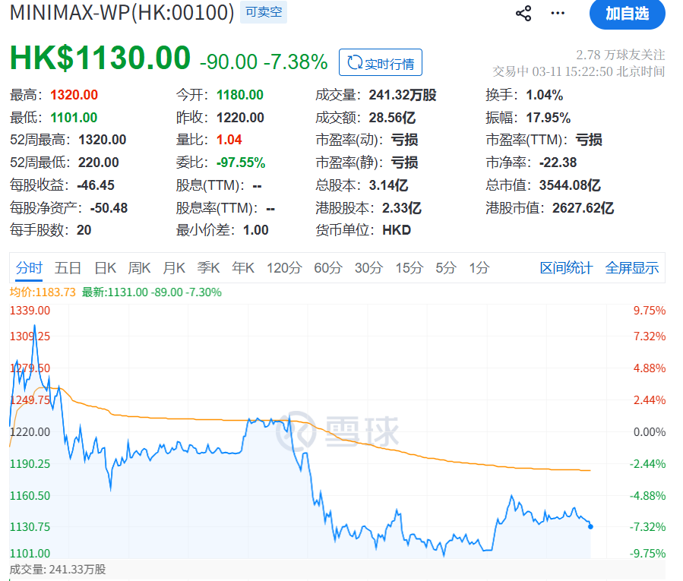This screenshot has width=683, height=581.
Task: Switch to the 日K tab
Action: click(105, 267)
